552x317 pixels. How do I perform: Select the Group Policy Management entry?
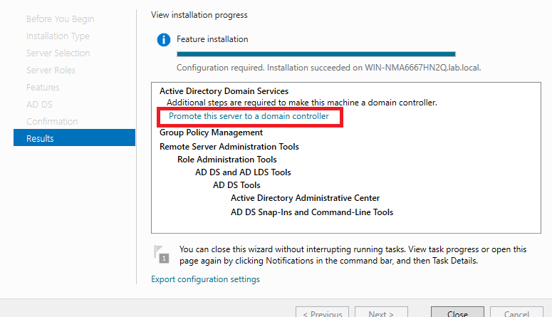pyautogui.click(x=211, y=132)
